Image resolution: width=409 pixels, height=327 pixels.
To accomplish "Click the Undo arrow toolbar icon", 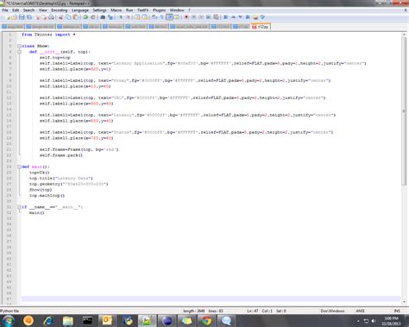I will coord(85,17).
